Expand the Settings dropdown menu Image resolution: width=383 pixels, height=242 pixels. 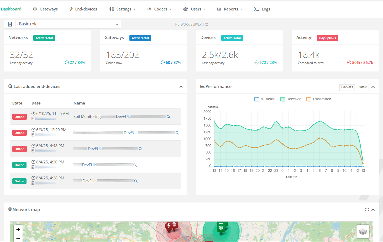point(122,9)
